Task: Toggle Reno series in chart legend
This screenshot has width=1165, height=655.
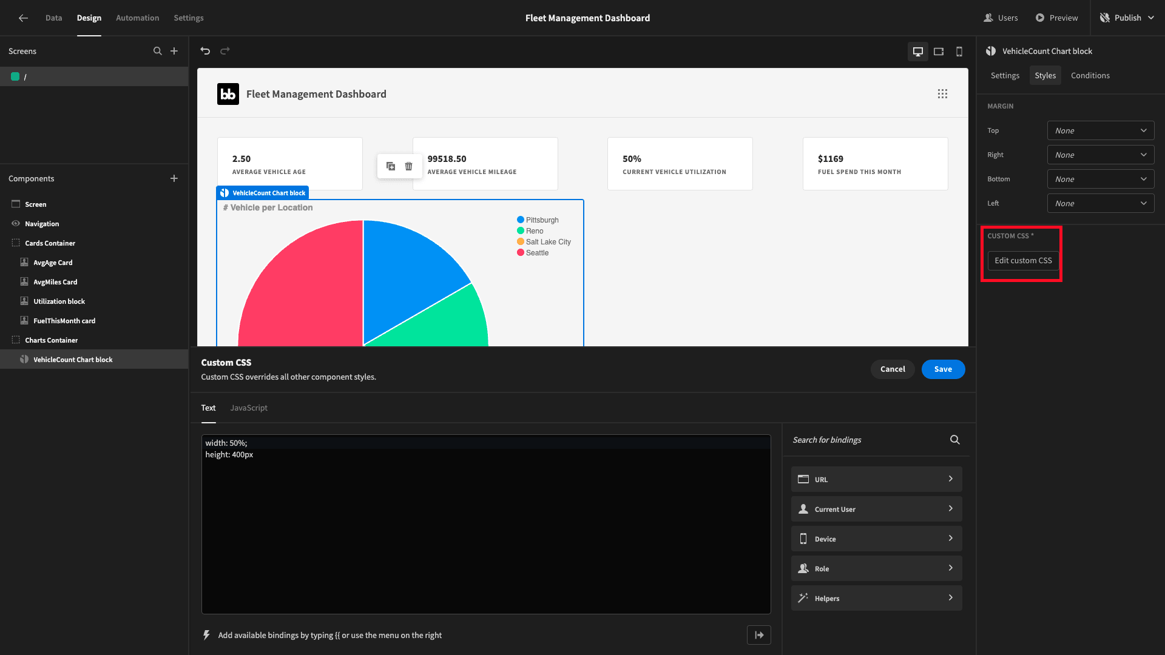Action: 530,231
